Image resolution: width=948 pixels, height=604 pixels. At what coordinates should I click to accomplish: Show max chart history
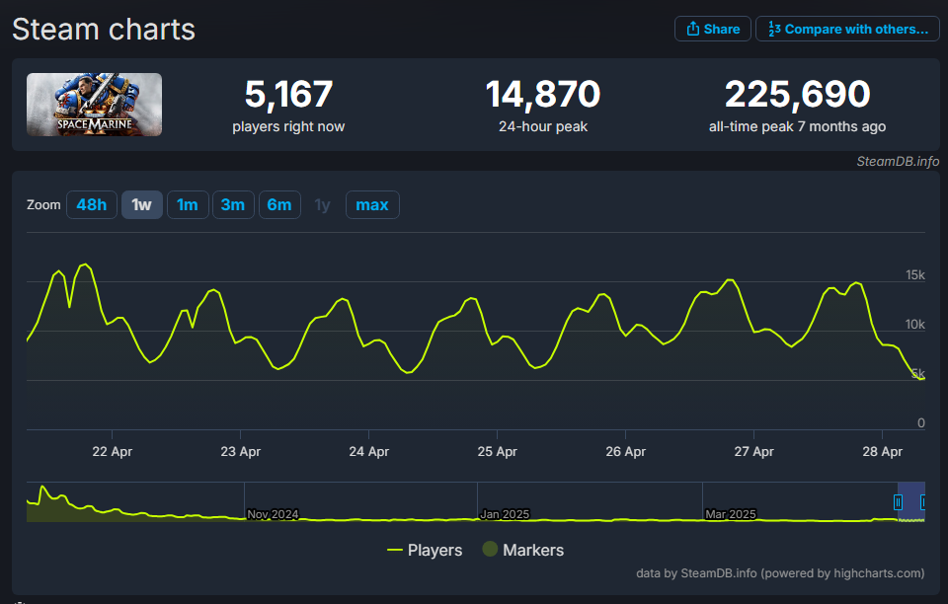point(372,204)
